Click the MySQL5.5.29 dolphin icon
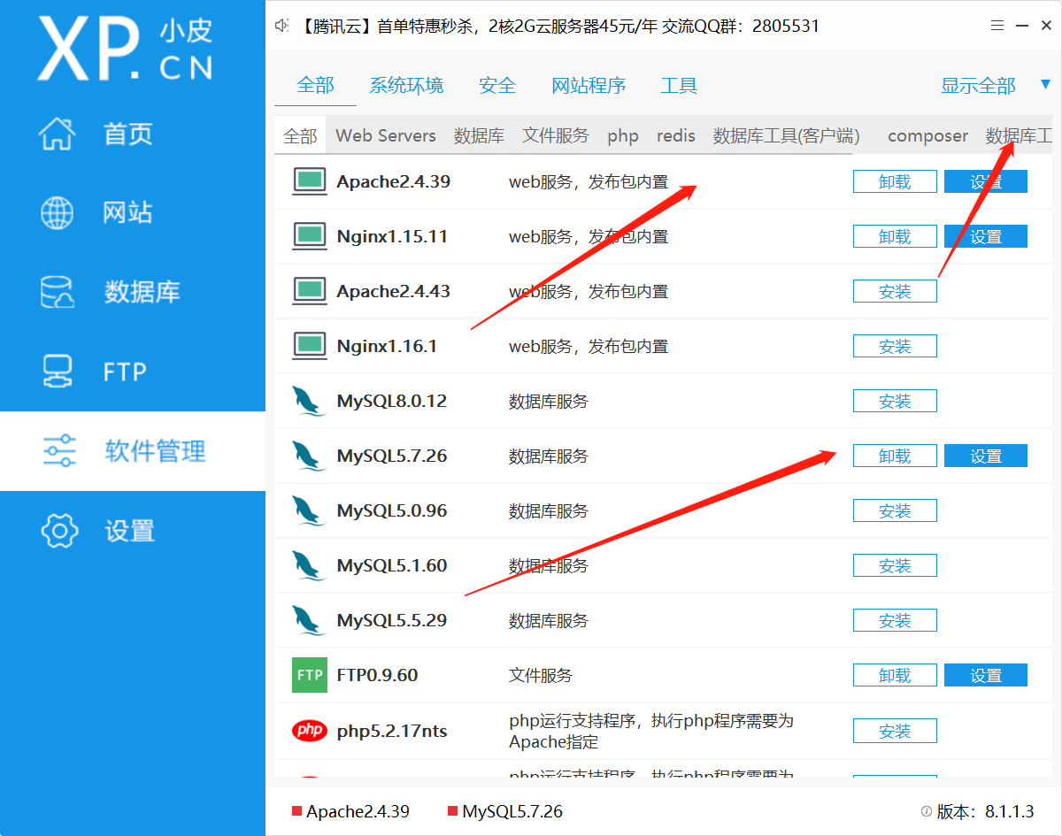Image resolution: width=1062 pixels, height=836 pixels. (x=309, y=620)
